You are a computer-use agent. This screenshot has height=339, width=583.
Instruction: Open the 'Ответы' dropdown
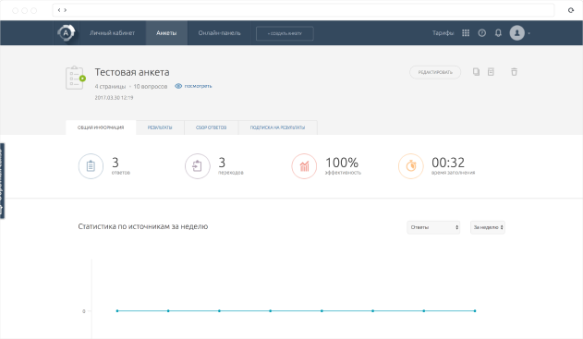pyautogui.click(x=433, y=227)
